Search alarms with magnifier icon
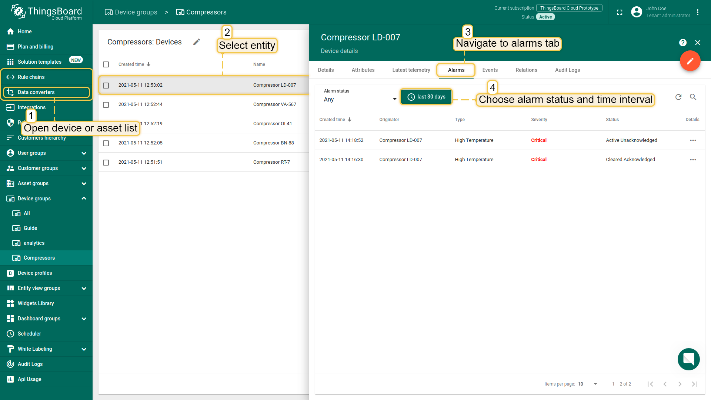 693,97
